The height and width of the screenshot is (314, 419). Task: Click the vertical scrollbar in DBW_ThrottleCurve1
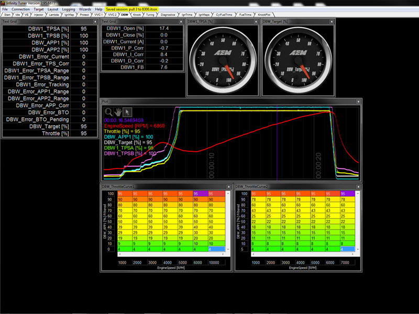tap(228, 221)
